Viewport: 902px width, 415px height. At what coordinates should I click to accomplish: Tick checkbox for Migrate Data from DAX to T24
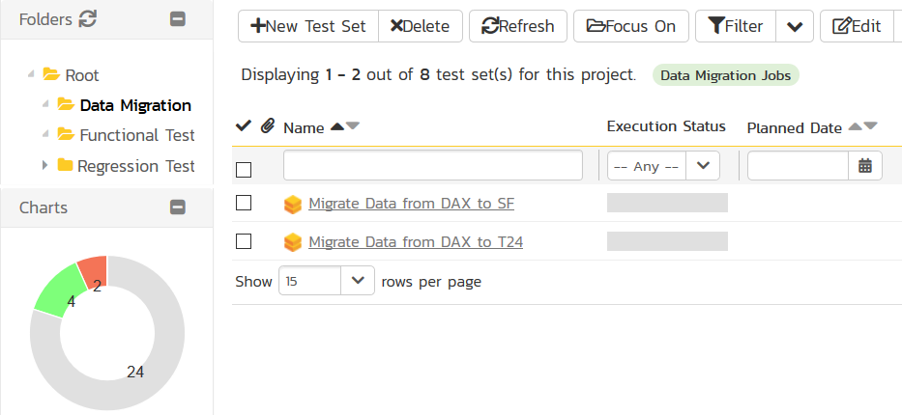coord(244,241)
